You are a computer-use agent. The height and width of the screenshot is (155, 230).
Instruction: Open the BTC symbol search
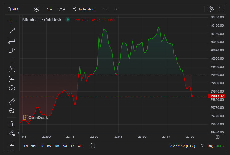click(x=14, y=9)
